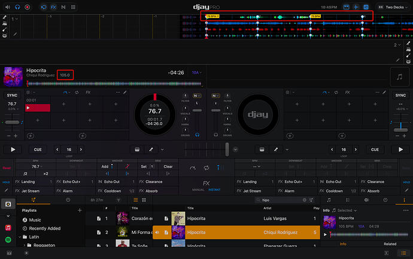Open Spotify library source
Image resolution: width=413 pixels, height=259 pixels.
8,239
